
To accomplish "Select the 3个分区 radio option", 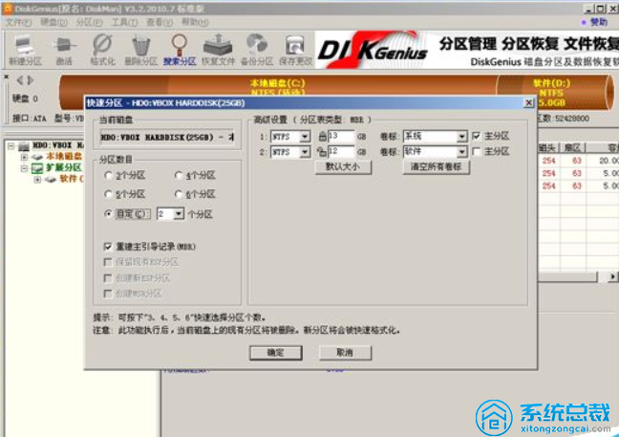I will click(x=108, y=175).
